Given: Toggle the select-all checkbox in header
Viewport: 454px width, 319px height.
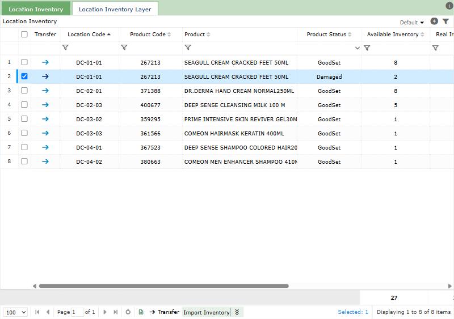Looking at the screenshot, I should coord(24,34).
